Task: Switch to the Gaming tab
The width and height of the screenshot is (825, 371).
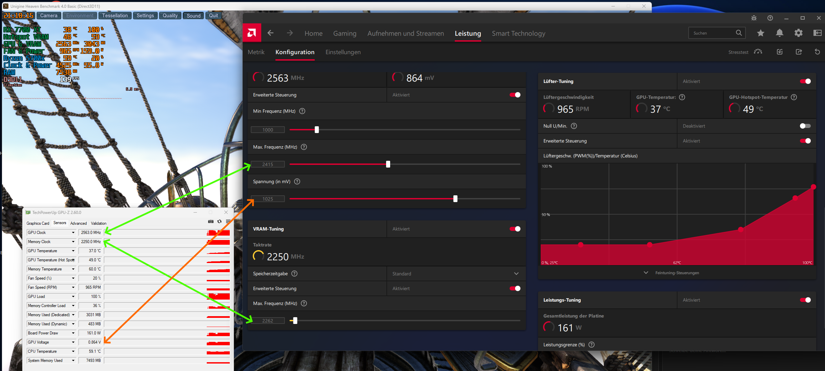Action: (344, 34)
